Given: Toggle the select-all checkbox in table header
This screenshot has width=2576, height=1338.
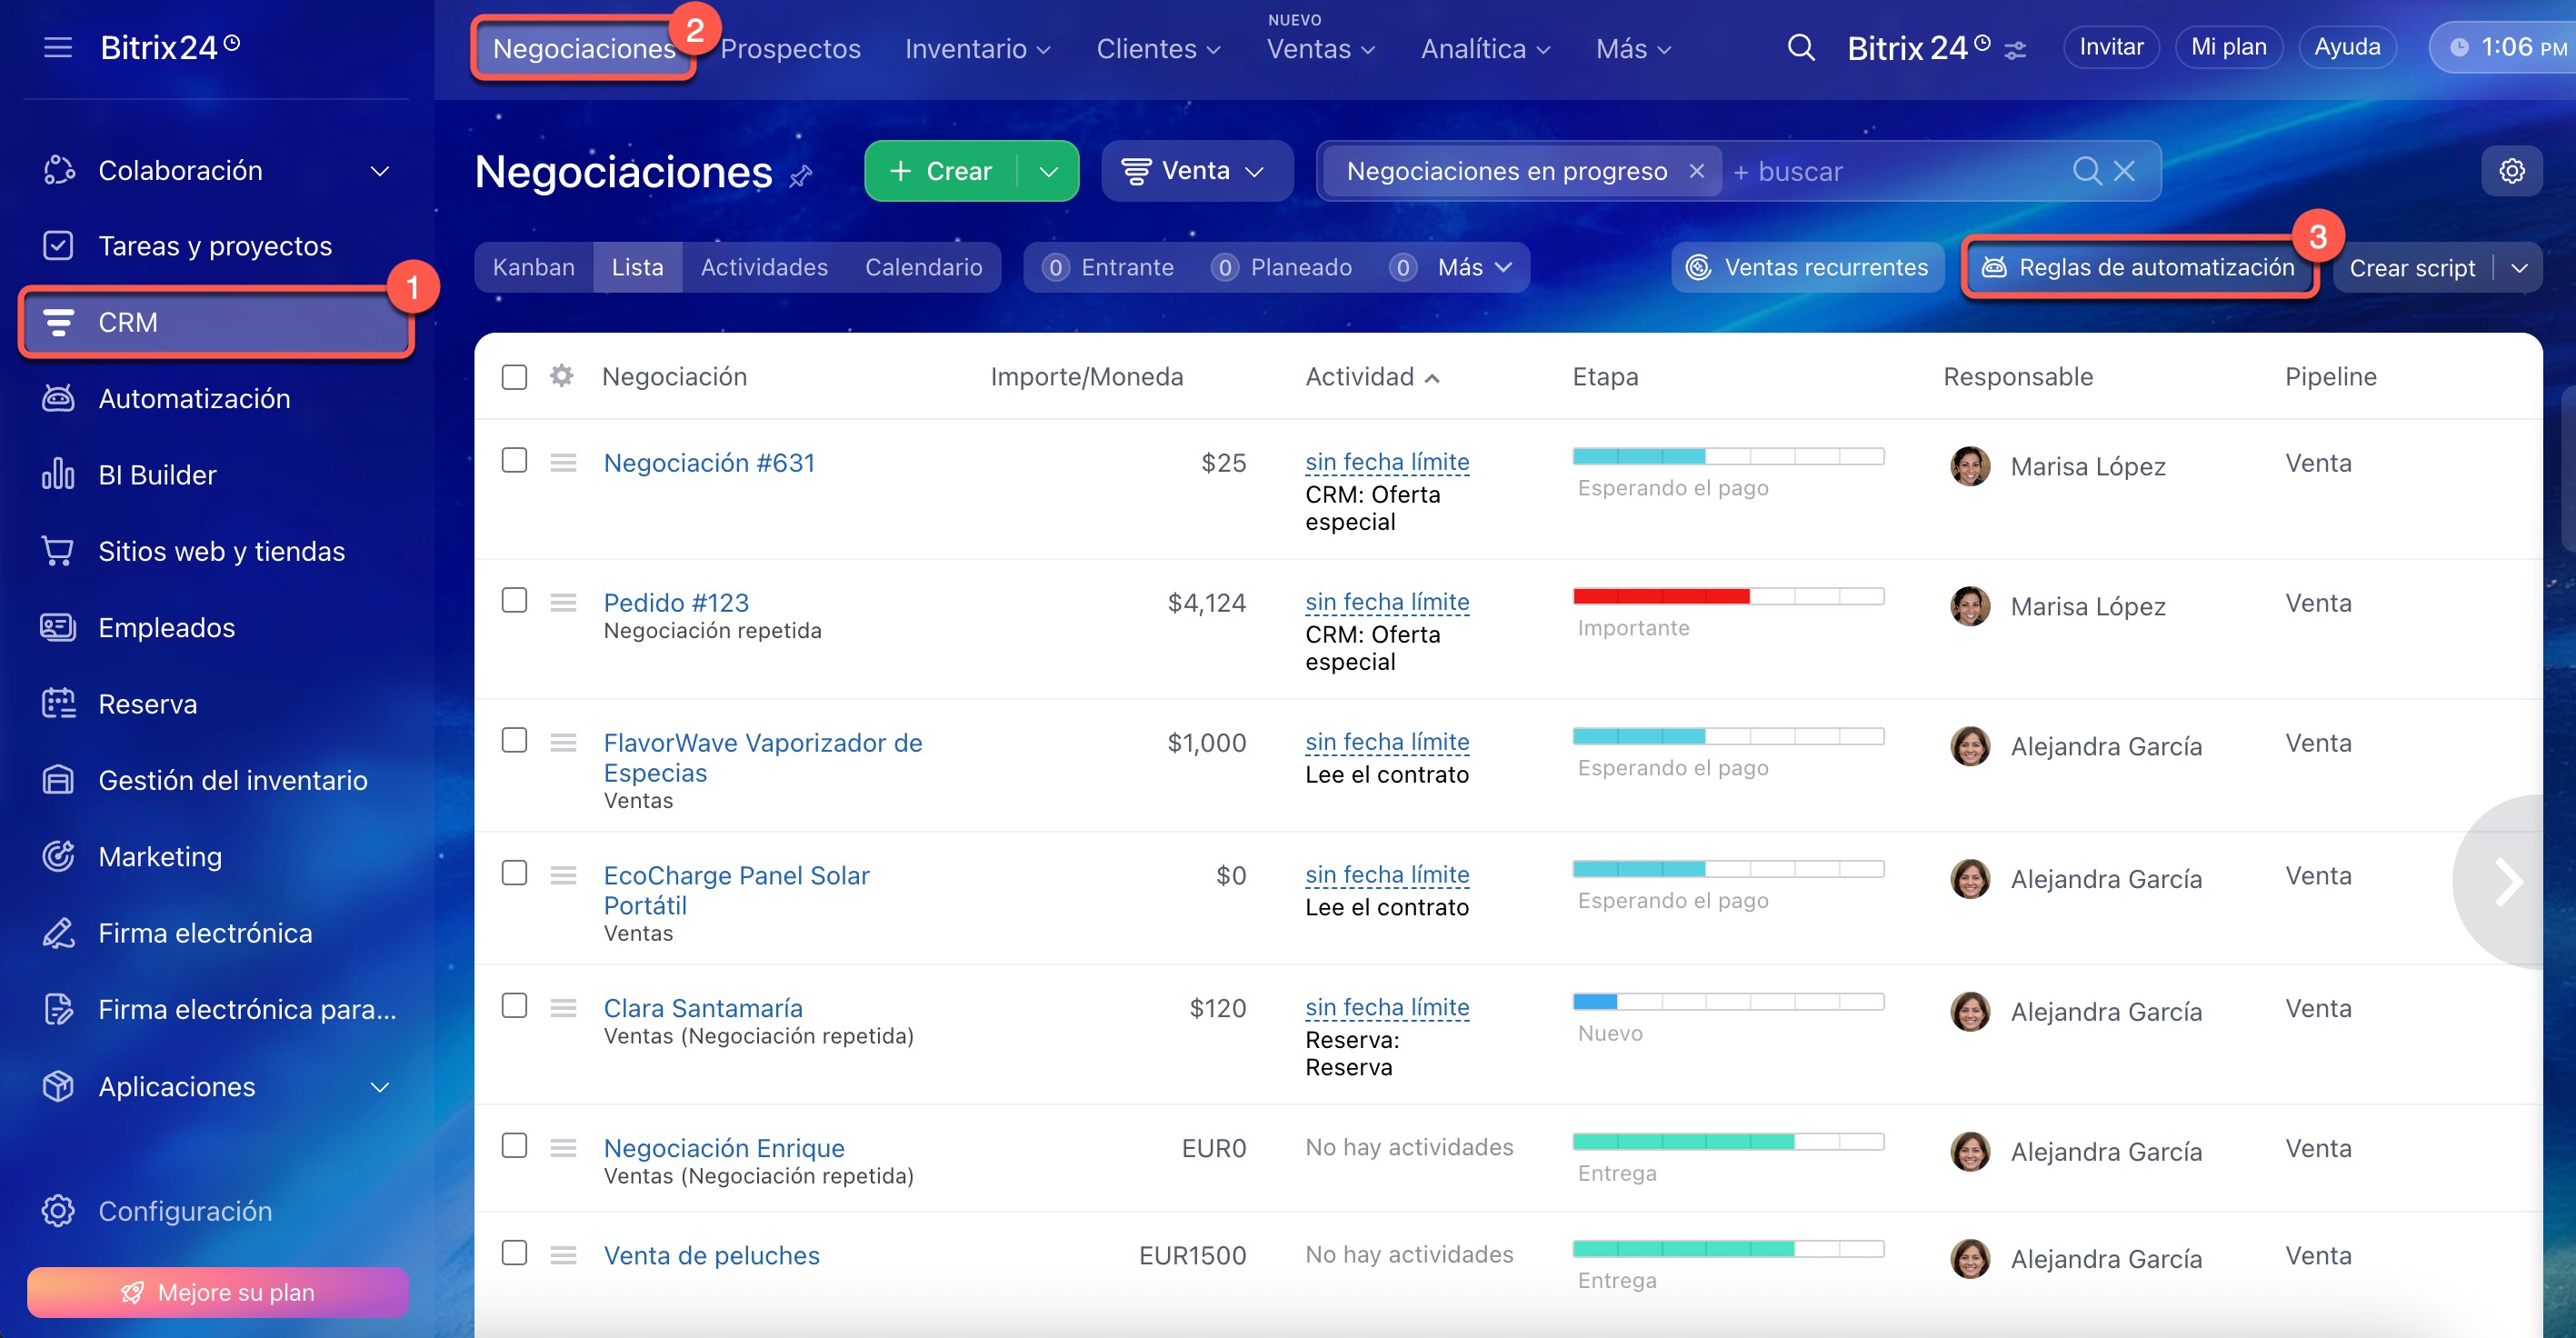Looking at the screenshot, I should point(514,377).
